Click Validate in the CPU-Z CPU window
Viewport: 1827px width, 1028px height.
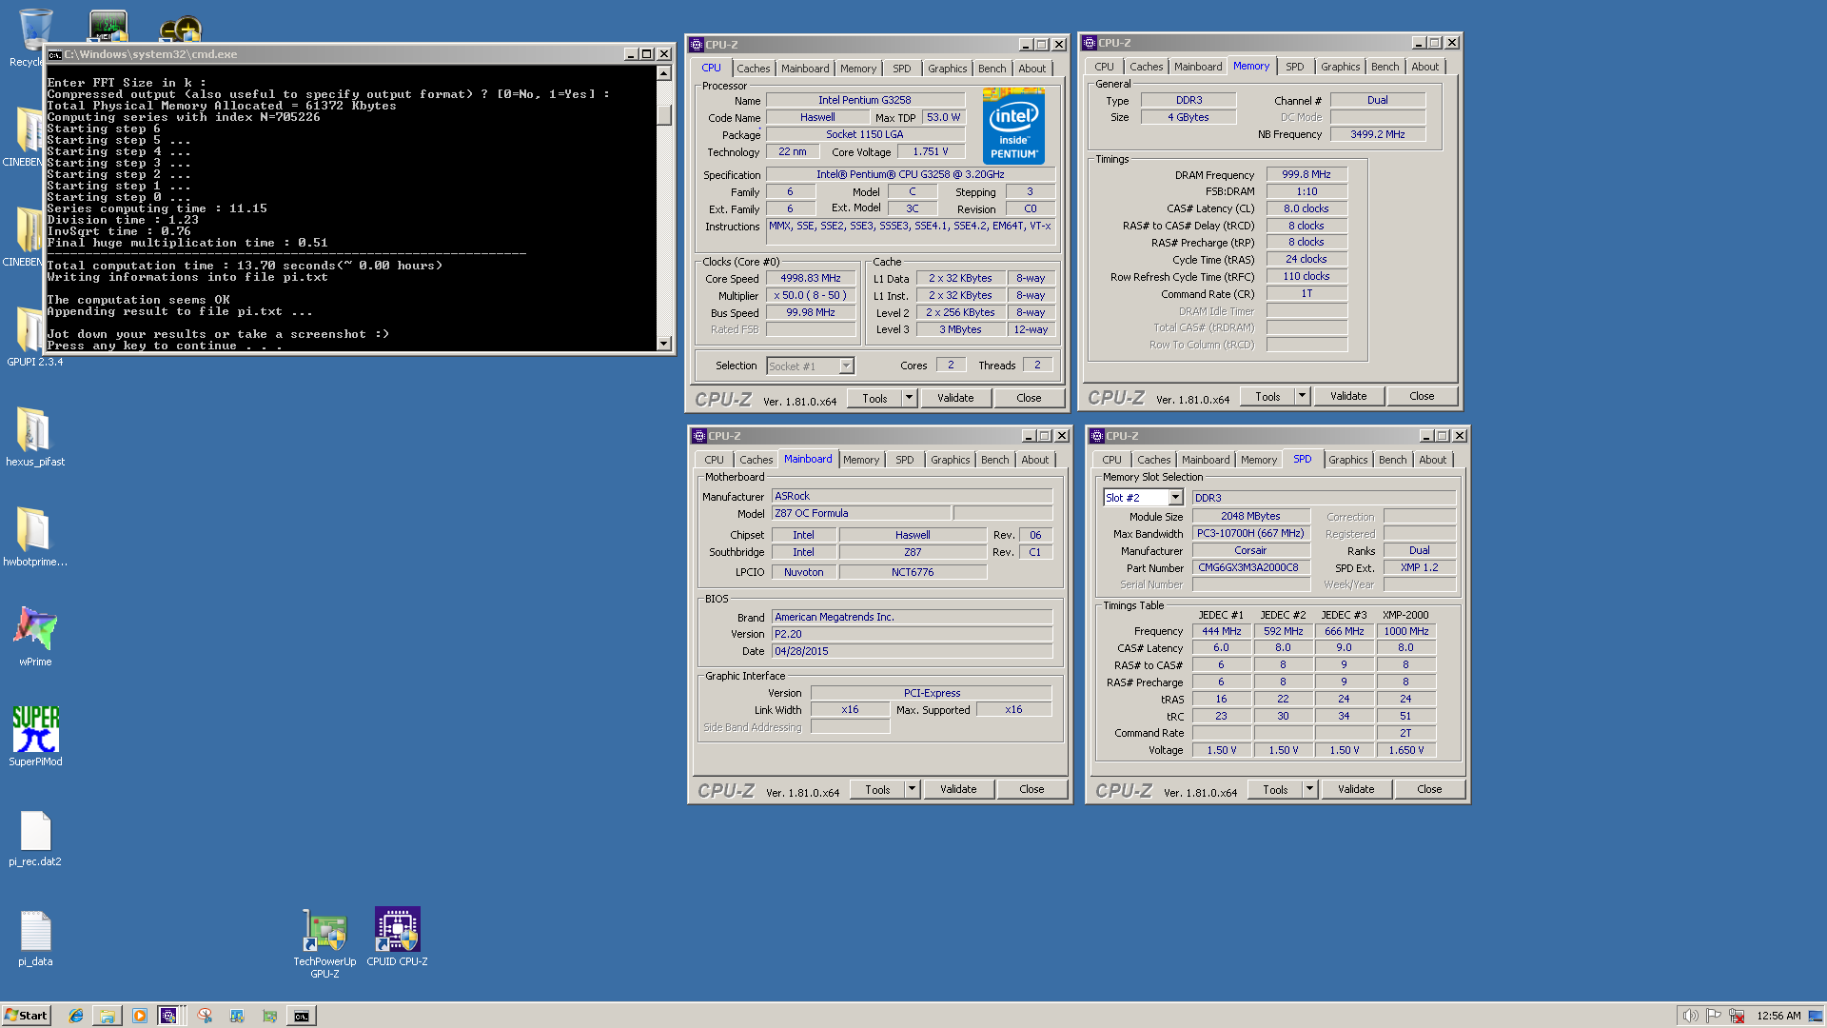click(955, 398)
